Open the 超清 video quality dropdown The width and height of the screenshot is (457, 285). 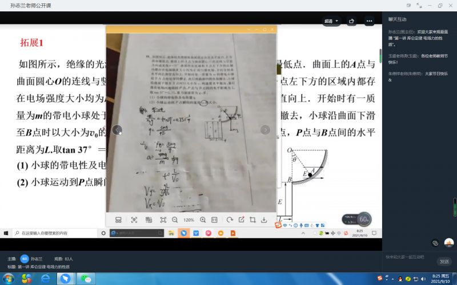tap(331, 21)
